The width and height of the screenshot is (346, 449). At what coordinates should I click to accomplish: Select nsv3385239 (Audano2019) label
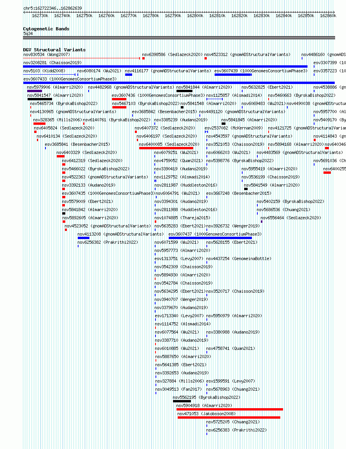click(181, 120)
